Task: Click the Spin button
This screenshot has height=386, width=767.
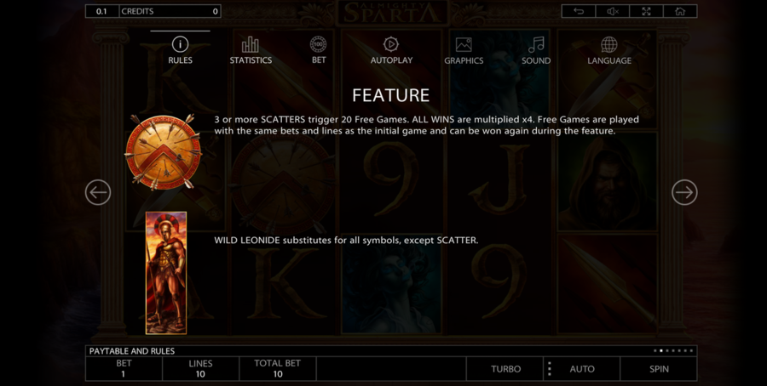Action: [x=659, y=369]
